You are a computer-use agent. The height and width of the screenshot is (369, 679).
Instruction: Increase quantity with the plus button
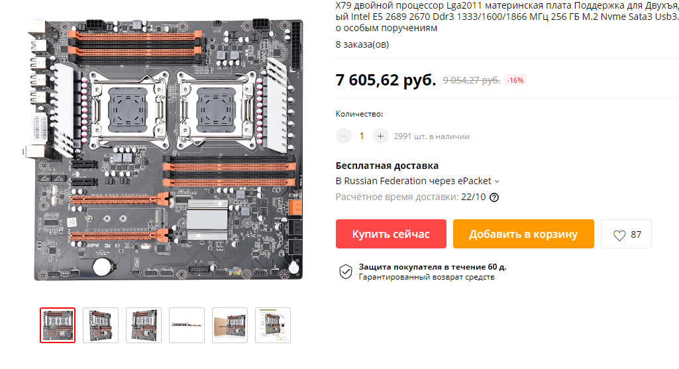380,136
